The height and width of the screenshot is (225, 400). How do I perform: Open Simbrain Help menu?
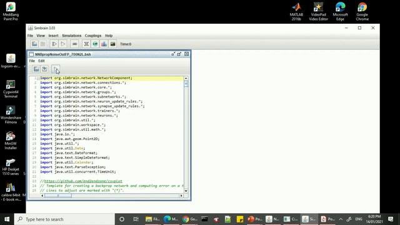[x=109, y=36]
